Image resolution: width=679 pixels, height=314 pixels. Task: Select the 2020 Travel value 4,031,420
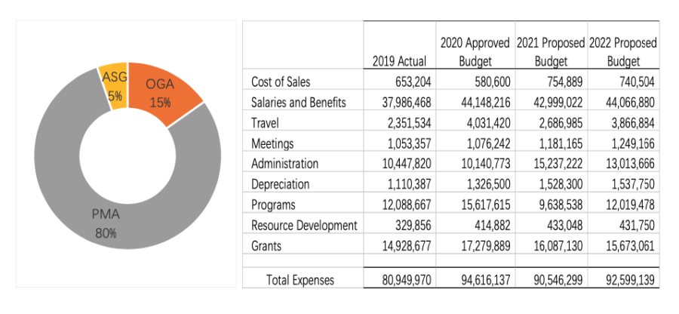click(480, 122)
